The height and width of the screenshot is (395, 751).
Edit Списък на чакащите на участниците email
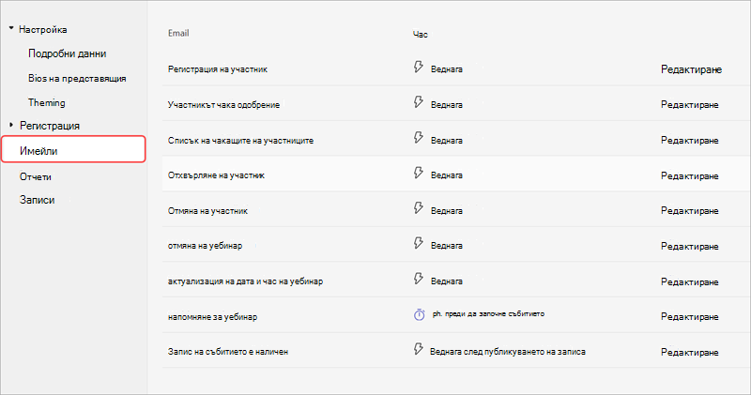[690, 141]
